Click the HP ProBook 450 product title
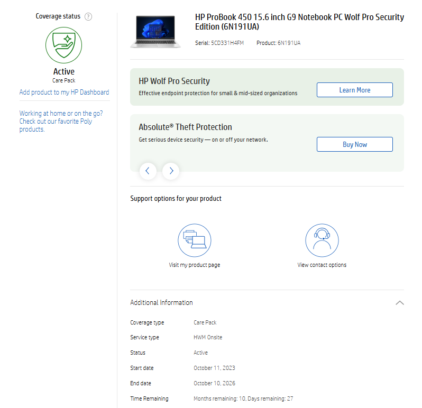Image resolution: width=422 pixels, height=408 pixels. tap(299, 22)
